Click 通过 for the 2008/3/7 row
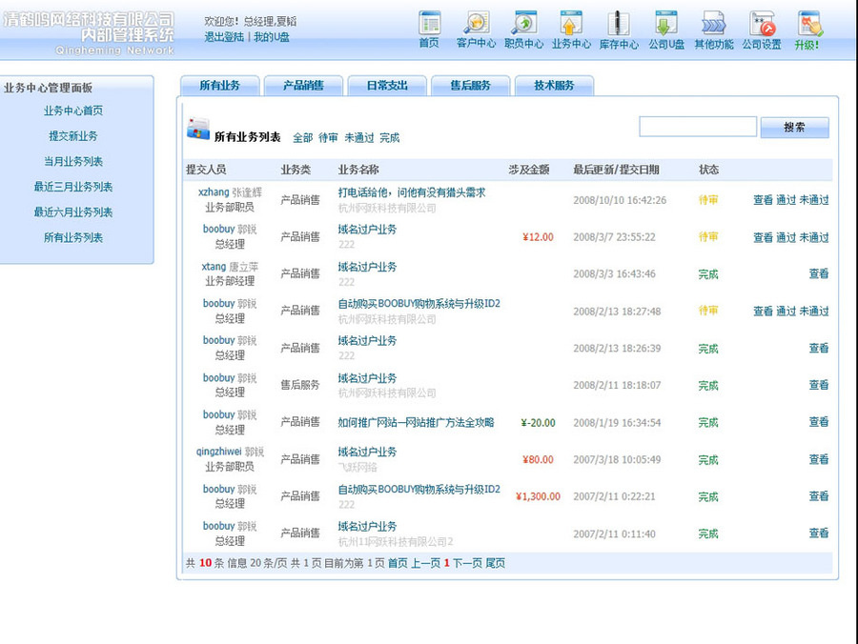858x644 pixels. (x=786, y=237)
